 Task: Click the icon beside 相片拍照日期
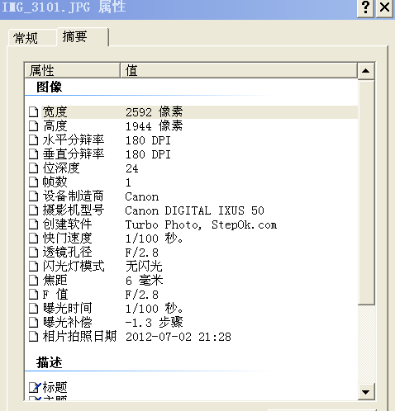[34, 337]
